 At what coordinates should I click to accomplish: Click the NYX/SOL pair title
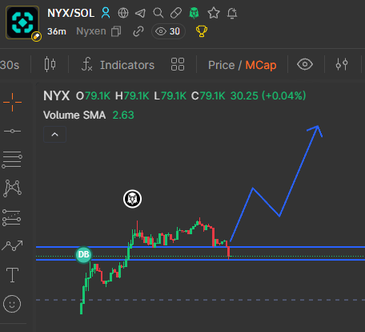[71, 13]
